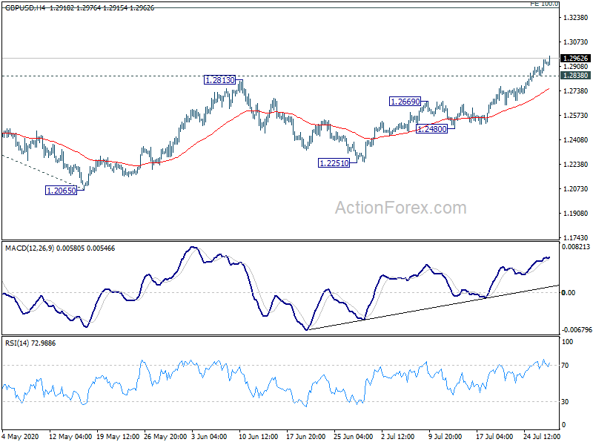The image size is (593, 445).
Task: Click the current price tag 1.29626
Action: pos(575,59)
